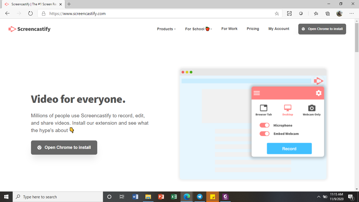Image resolution: width=359 pixels, height=202 pixels.
Task: Click the Windows Start button
Action: (x=6, y=197)
